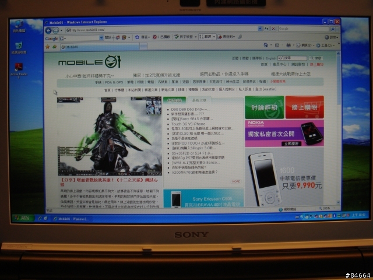Viewport: 373px width, 280px height.
Task: Click the Refresh page icon
Action: pyautogui.click(x=266, y=29)
